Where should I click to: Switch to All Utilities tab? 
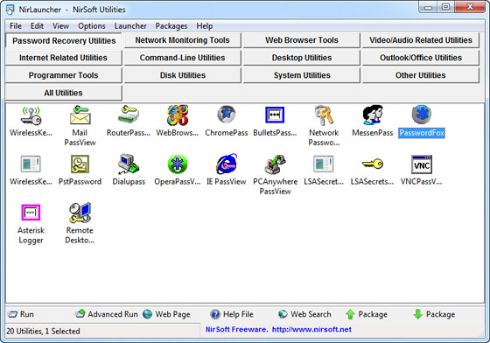tap(63, 93)
